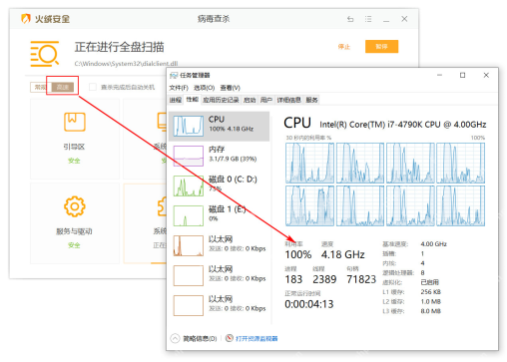Click the Intel Core i7-4790K CPU label

tap(403, 125)
